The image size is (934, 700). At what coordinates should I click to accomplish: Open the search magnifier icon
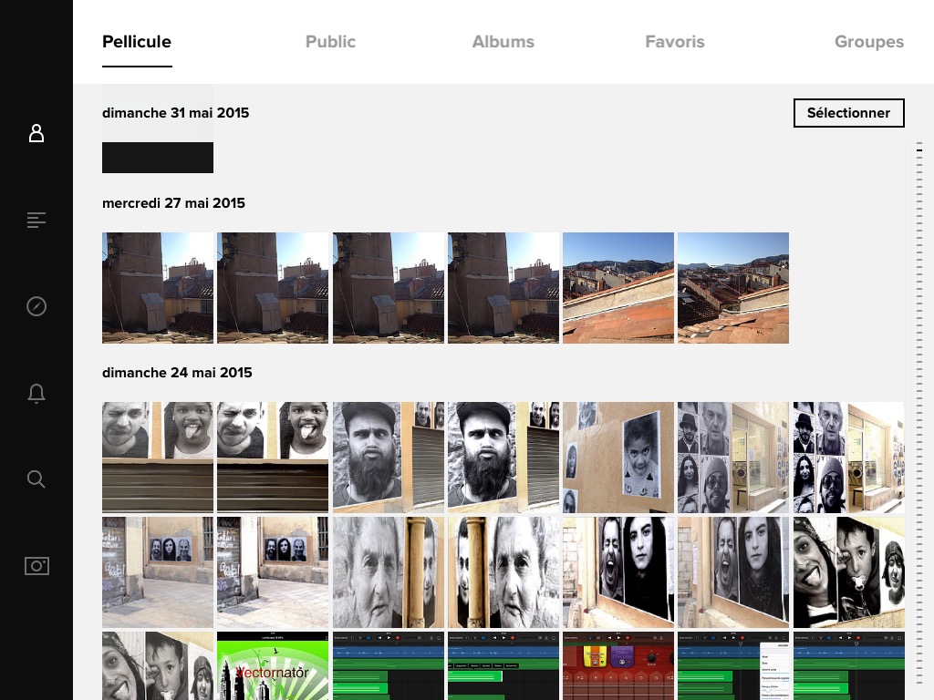point(36,479)
